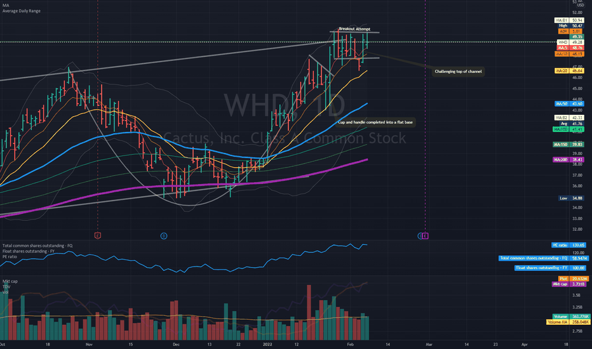The image size is (592, 349).
Task: Click the Challenging top of channel callout
Action: tap(458, 71)
